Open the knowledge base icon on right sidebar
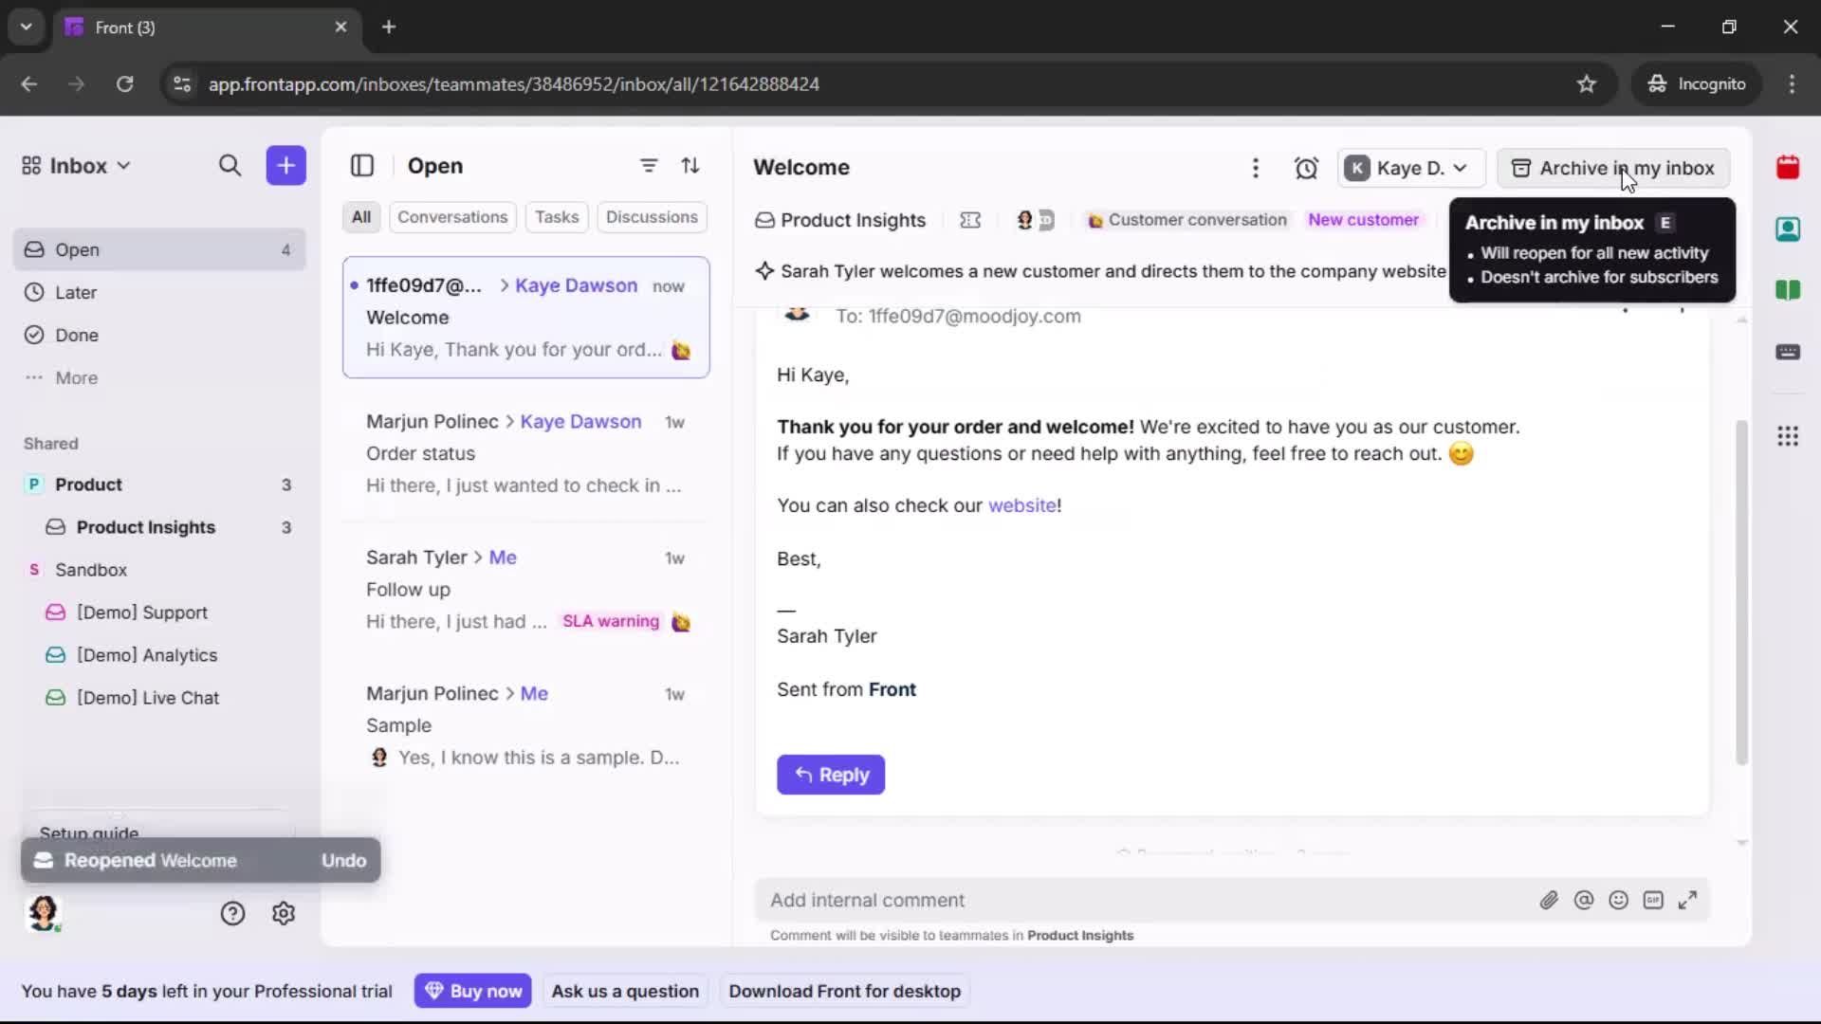Viewport: 1821px width, 1024px height. point(1789,291)
